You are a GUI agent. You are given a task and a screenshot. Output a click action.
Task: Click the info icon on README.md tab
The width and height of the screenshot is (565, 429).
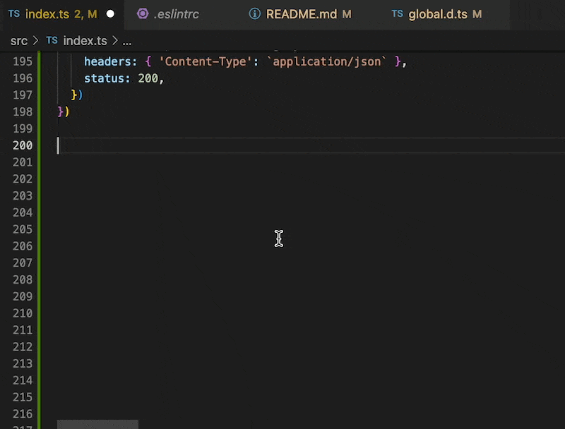click(255, 13)
